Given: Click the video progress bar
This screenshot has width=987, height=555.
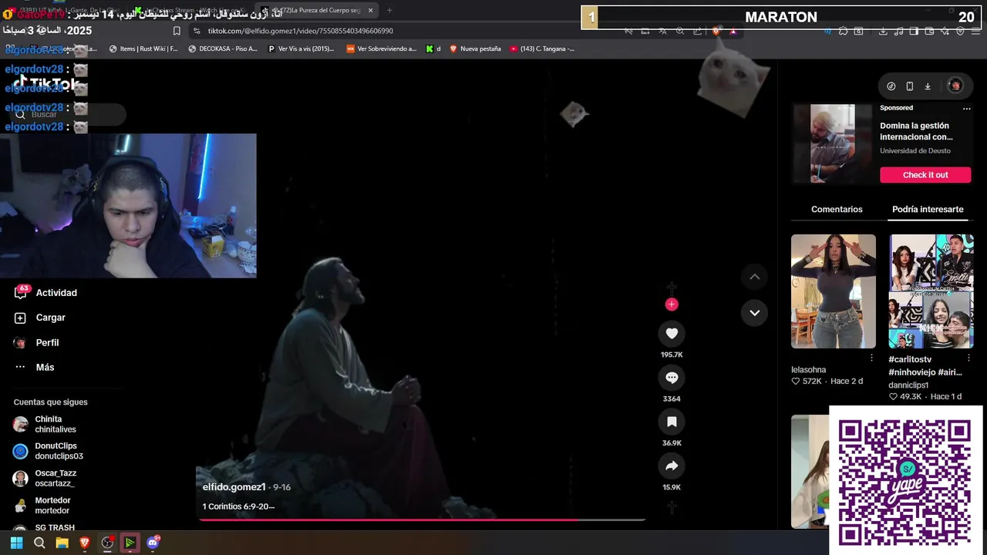Looking at the screenshot, I should 422,520.
